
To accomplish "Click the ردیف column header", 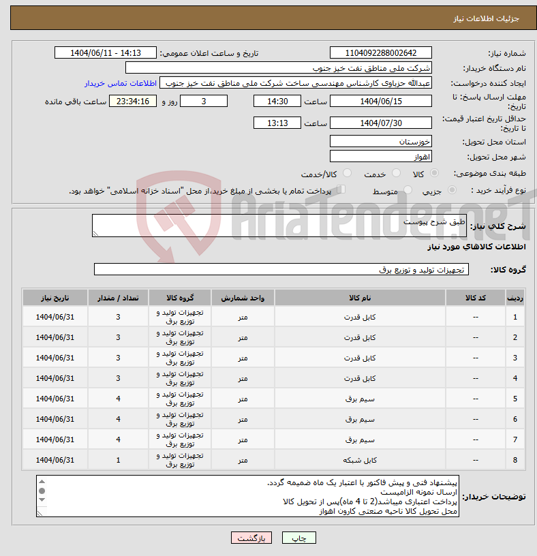I will tap(515, 298).
